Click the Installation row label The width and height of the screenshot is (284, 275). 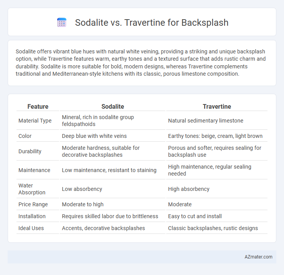(x=32, y=216)
